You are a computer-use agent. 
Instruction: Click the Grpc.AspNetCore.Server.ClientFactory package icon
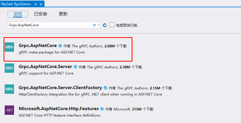coord(9,89)
